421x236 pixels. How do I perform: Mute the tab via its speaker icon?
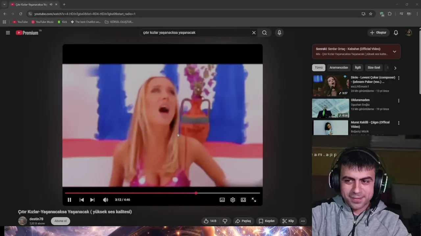coord(51,5)
